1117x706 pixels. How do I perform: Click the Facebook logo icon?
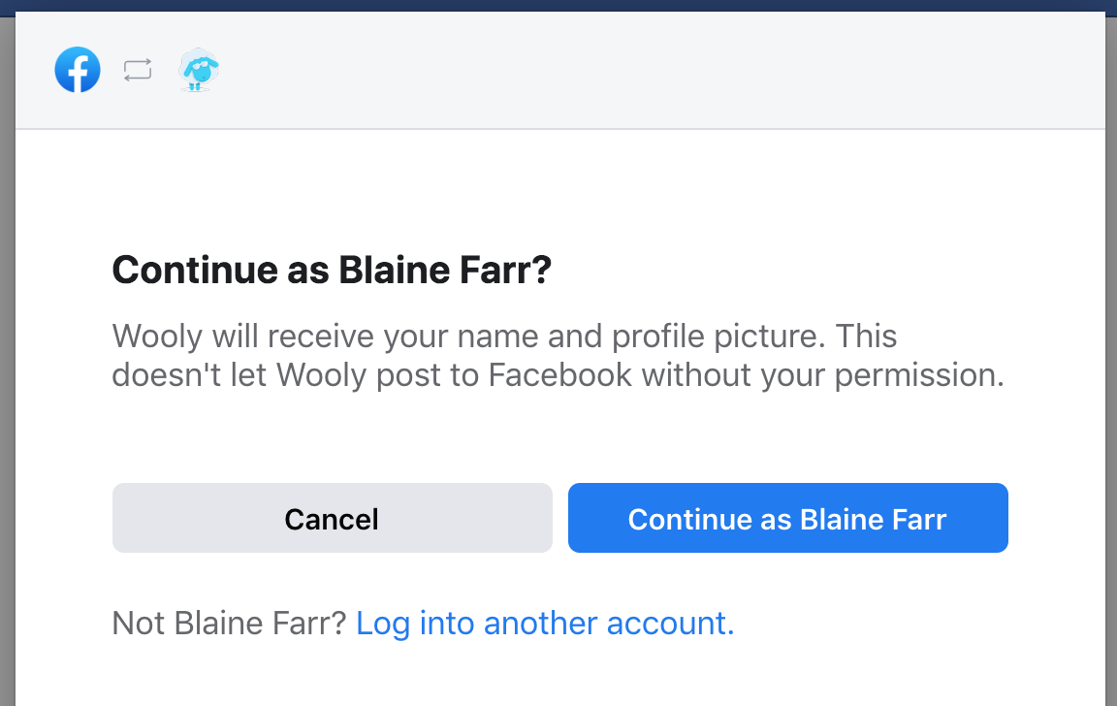pos(78,70)
